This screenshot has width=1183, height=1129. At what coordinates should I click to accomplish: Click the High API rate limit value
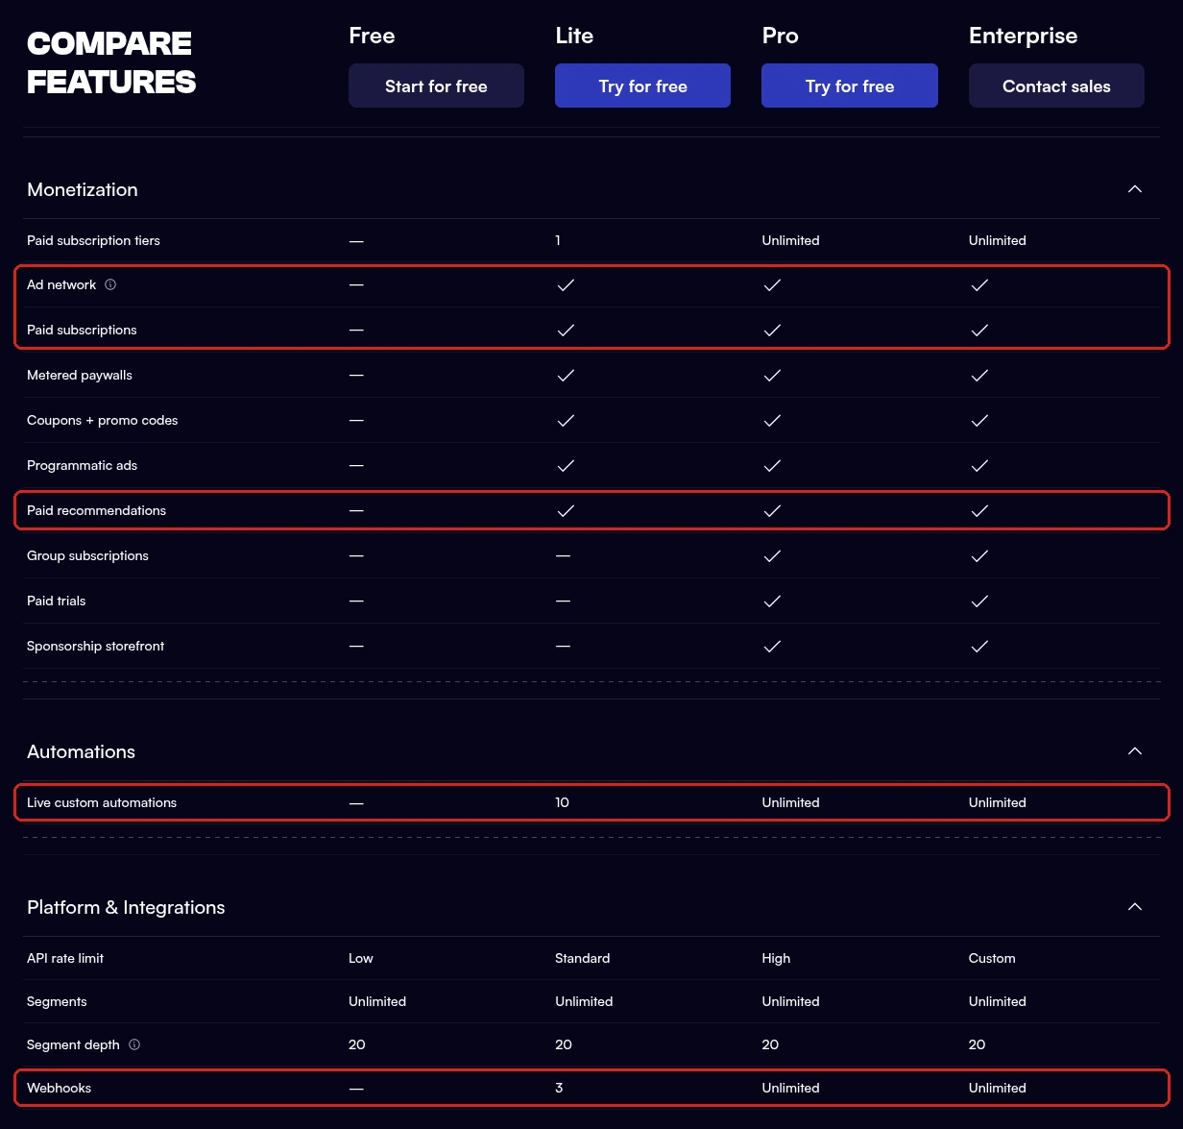click(776, 958)
